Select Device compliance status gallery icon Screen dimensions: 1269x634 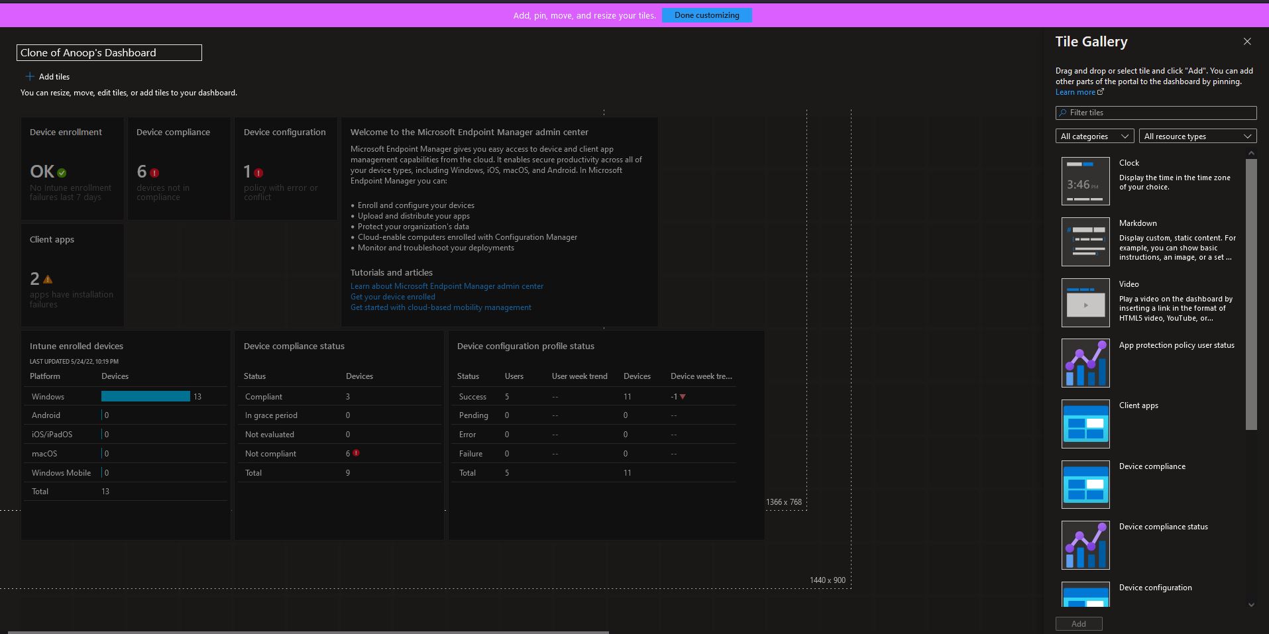click(x=1085, y=545)
